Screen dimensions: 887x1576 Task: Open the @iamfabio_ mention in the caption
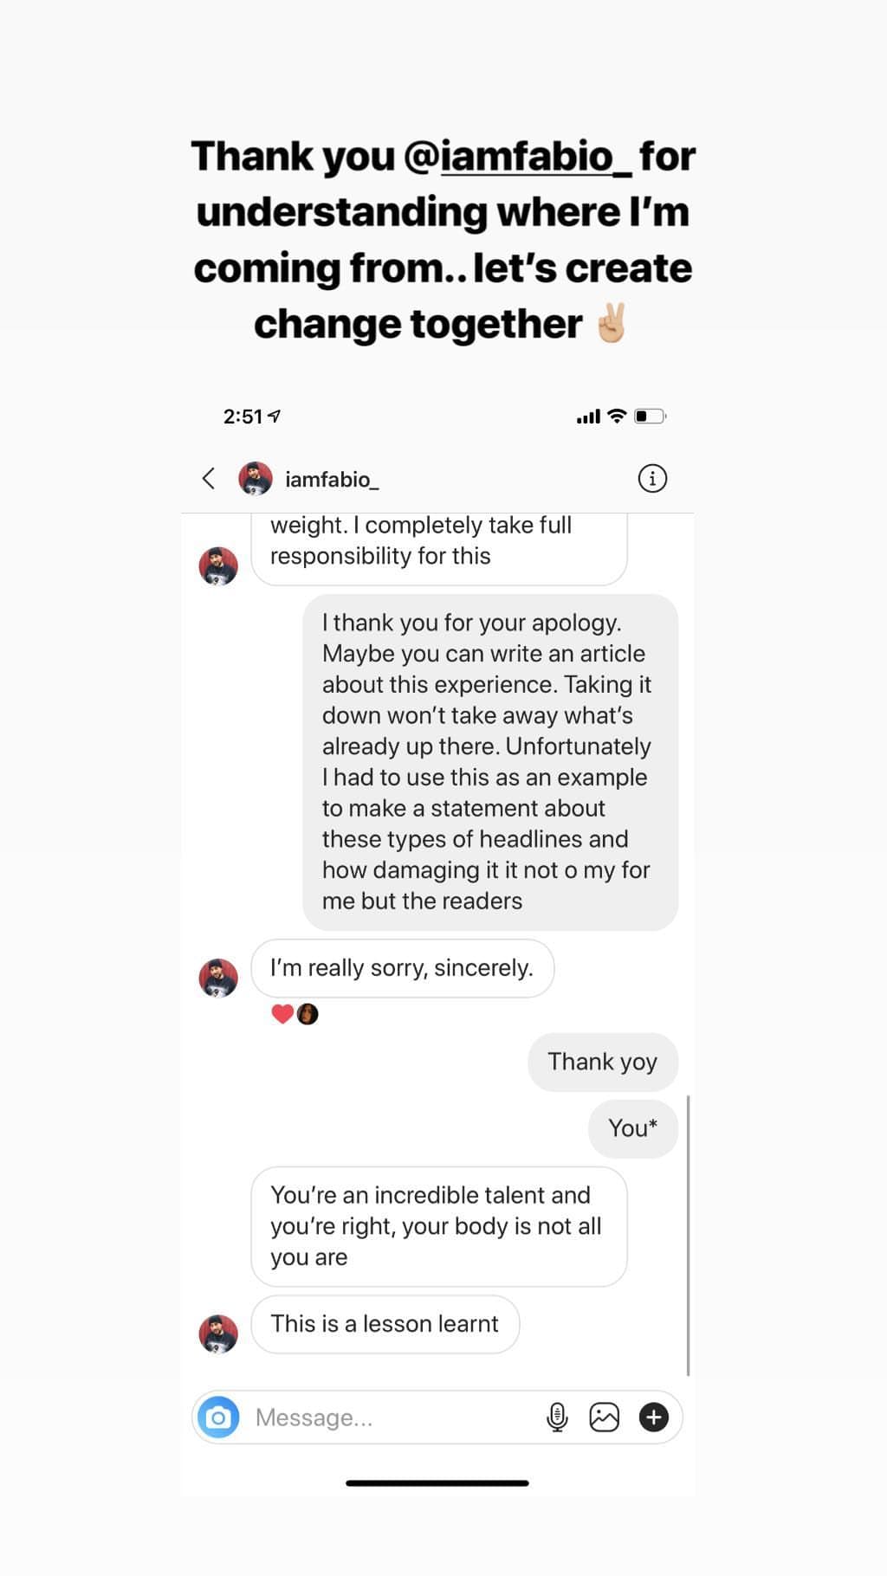pyautogui.click(x=528, y=157)
